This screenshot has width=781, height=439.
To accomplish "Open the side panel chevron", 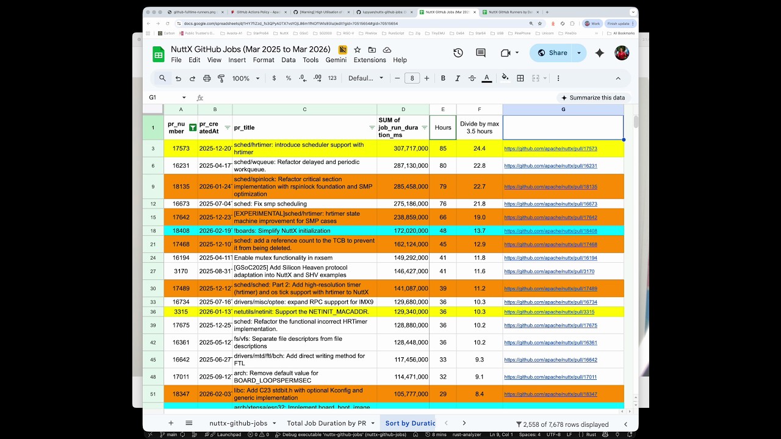I will pos(625,424).
